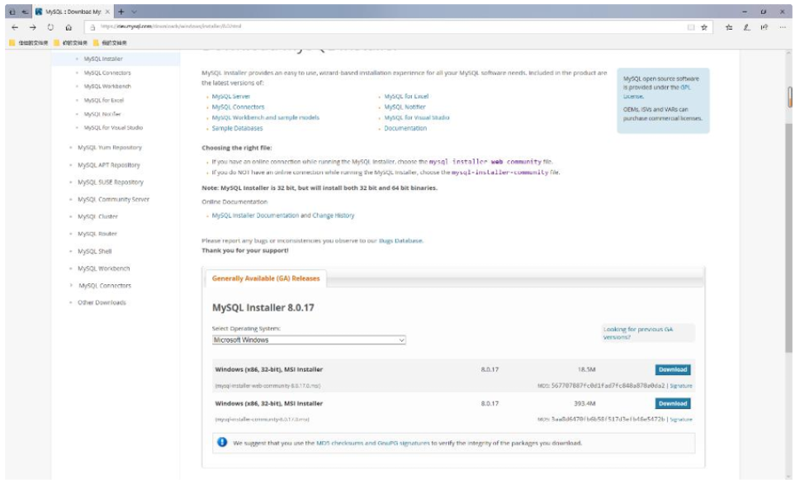Open Other Downloads in the sidebar
The height and width of the screenshot is (484, 795).
point(102,303)
